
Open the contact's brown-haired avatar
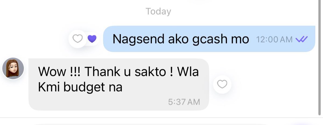[13, 68]
